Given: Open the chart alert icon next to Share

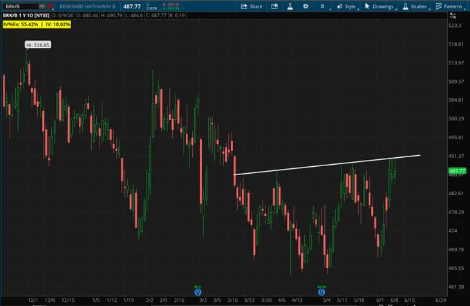Looking at the screenshot, I should pyautogui.click(x=274, y=6).
